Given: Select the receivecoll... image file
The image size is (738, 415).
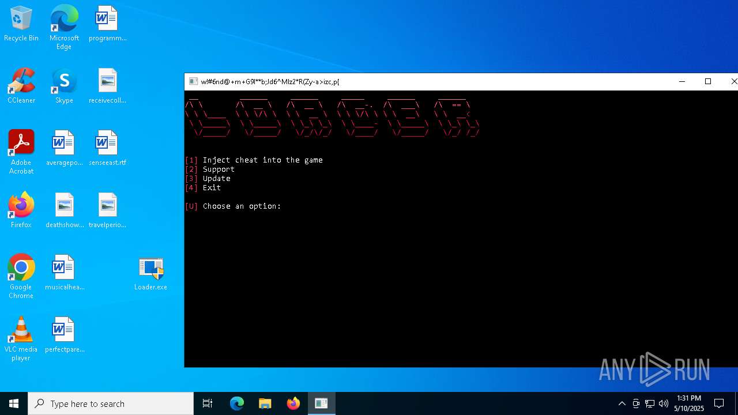Looking at the screenshot, I should [x=107, y=86].
